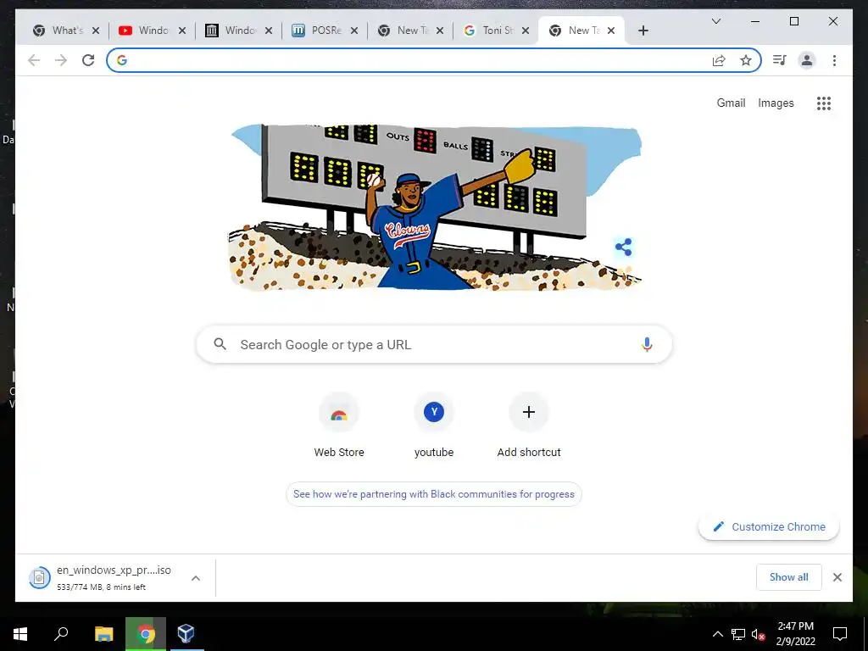Screen dimensions: 868x651
Task: Open the tab search dropdown chevron
Action: pos(715,21)
